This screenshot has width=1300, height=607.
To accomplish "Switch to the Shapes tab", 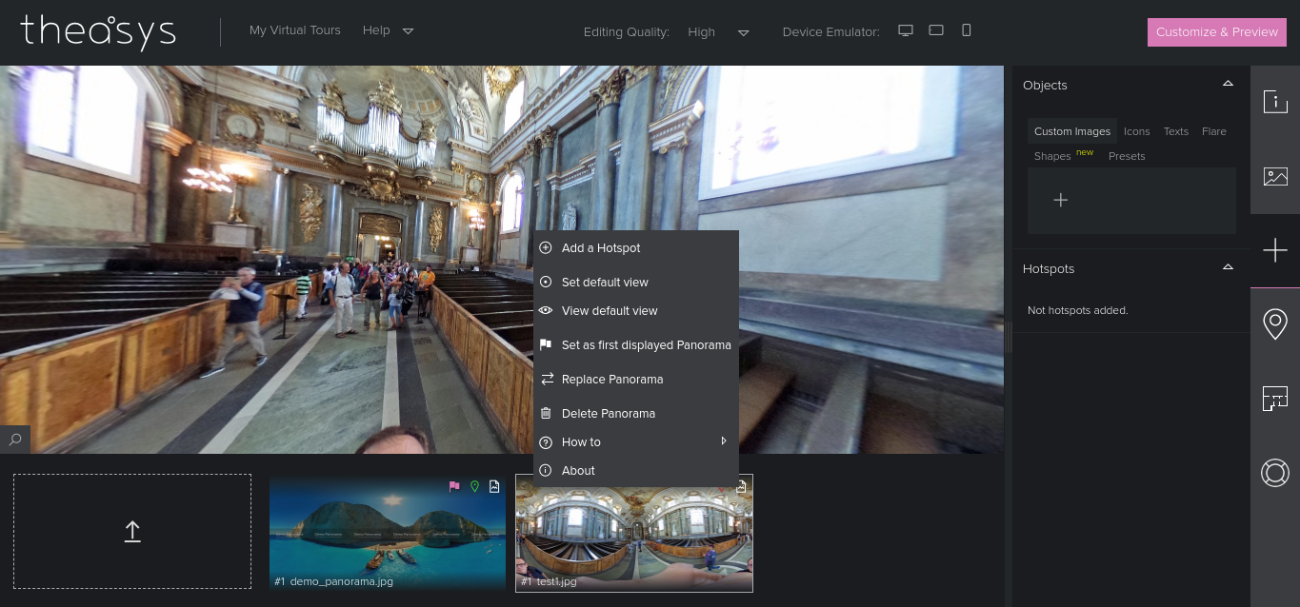I will (x=1052, y=156).
